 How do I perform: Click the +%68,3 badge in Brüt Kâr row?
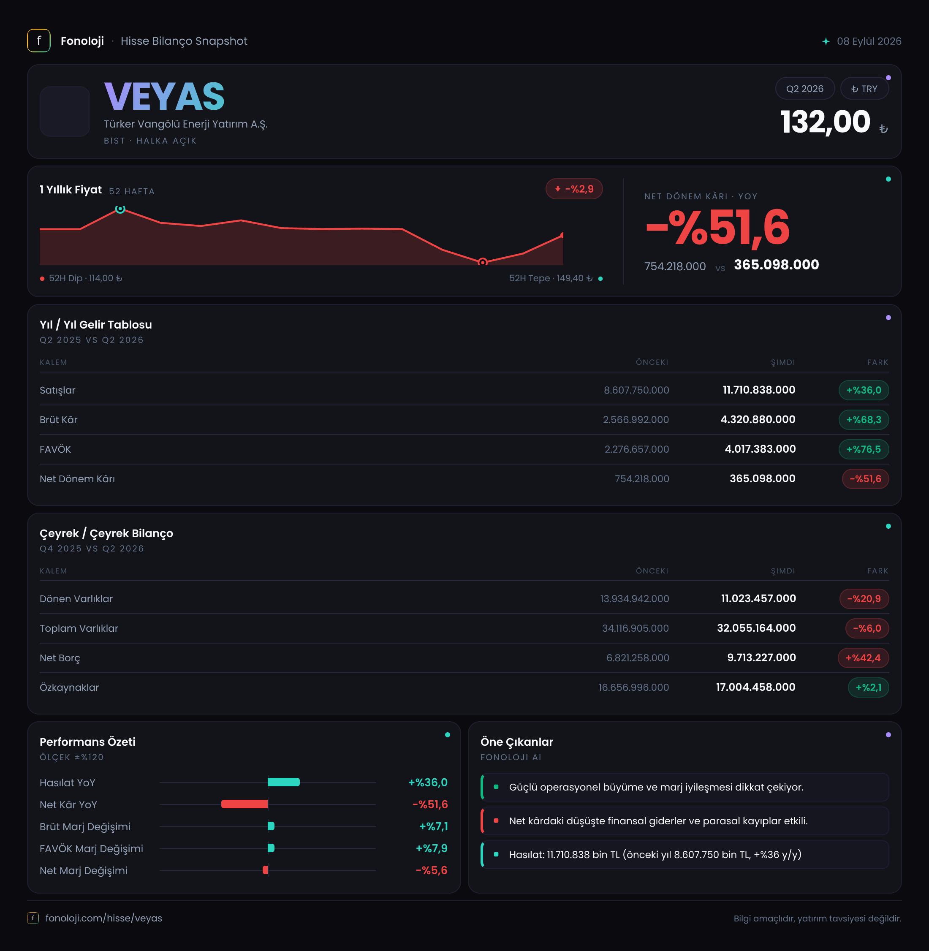pyautogui.click(x=864, y=420)
